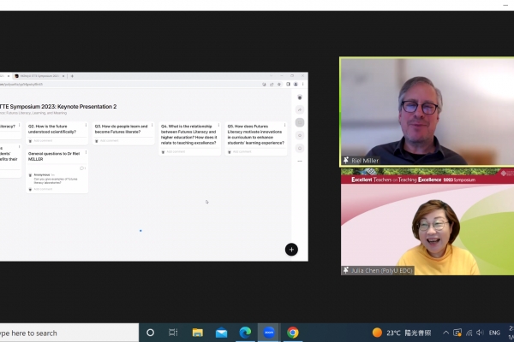Open Microsoft Edge from the taskbar

245,333
